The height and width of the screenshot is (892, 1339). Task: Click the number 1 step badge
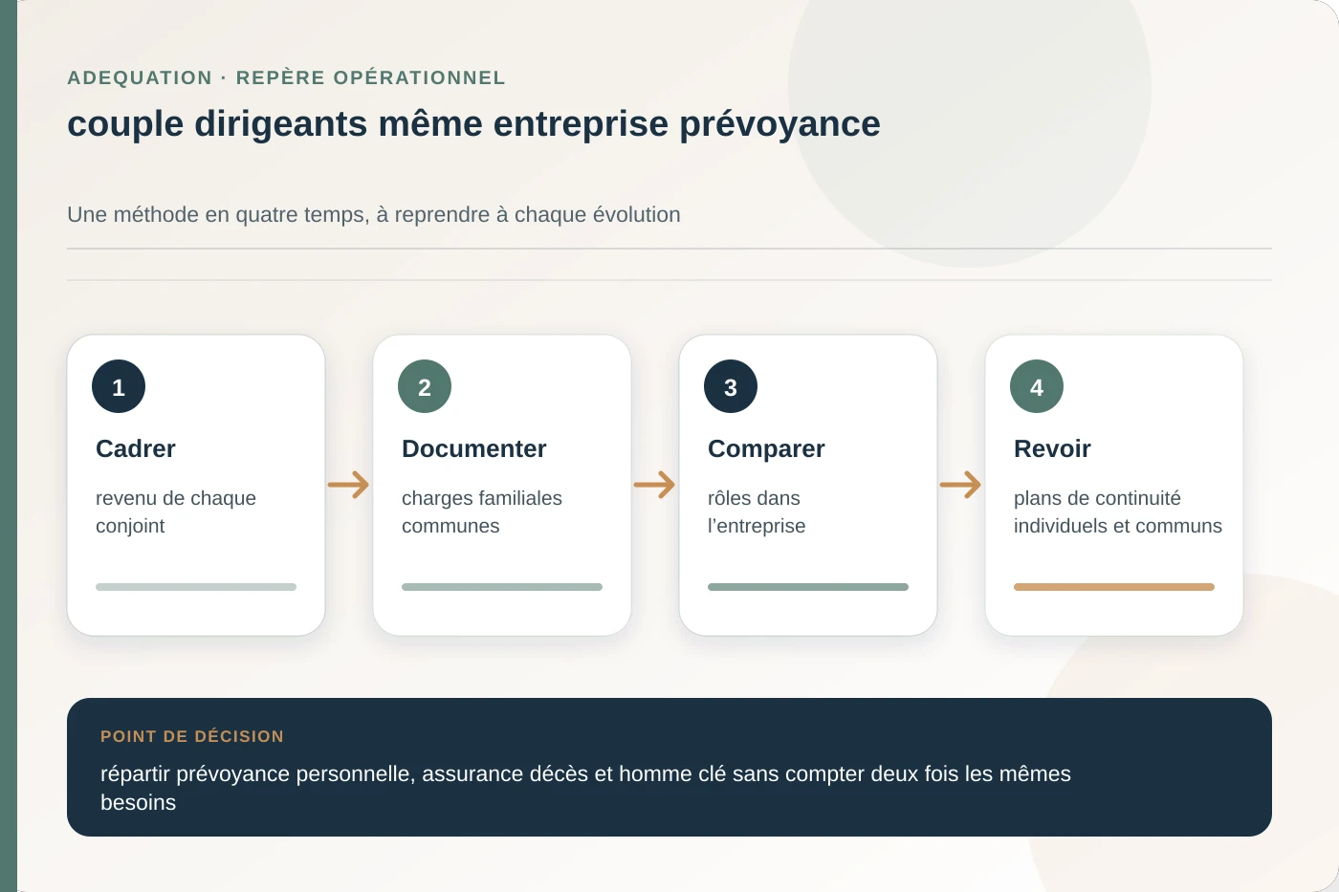(x=119, y=386)
